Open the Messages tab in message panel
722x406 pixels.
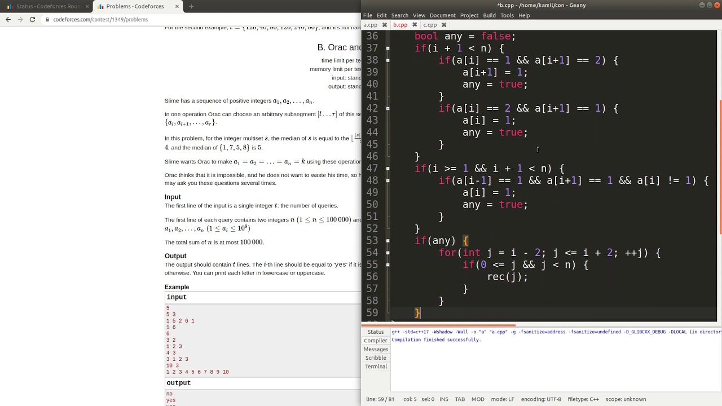click(376, 349)
